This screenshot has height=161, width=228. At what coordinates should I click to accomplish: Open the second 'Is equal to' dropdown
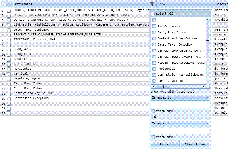[180, 124]
